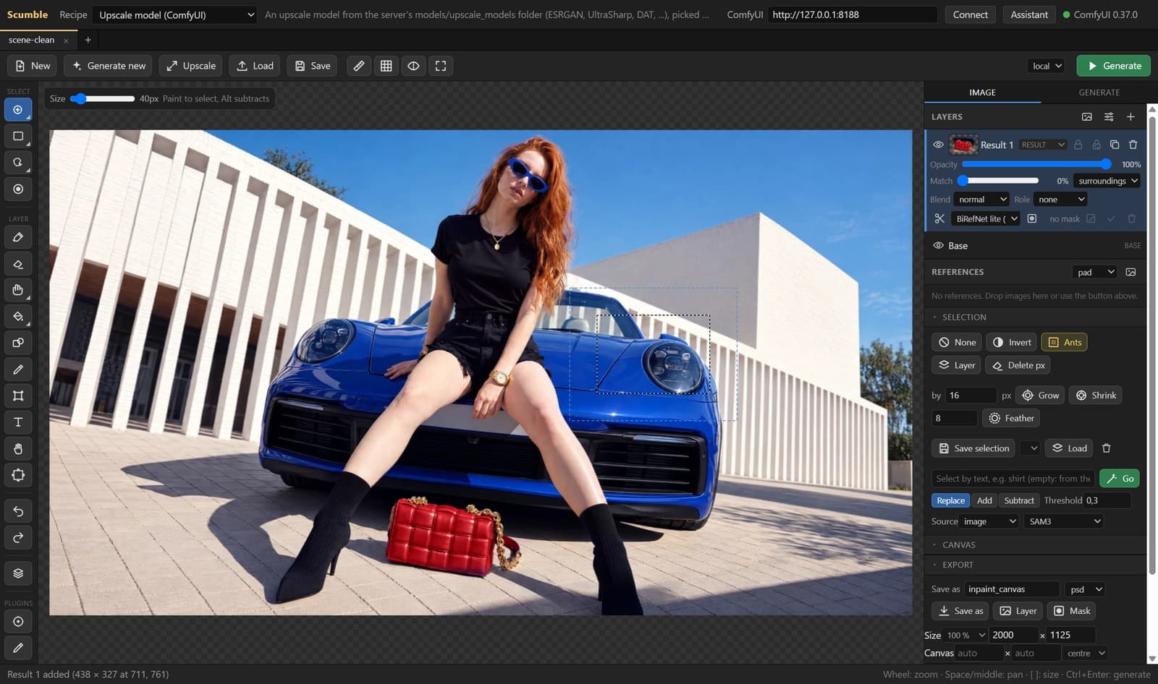Toggle alpha lock on Result 1 layer
1158x684 pixels.
(x=1096, y=145)
